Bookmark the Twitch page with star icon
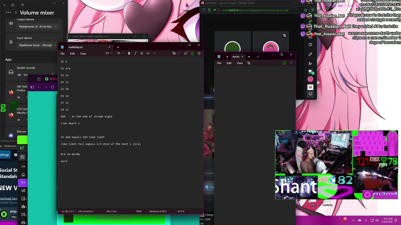Image resolution: width=401 pixels, height=225 pixels. (305, 10)
